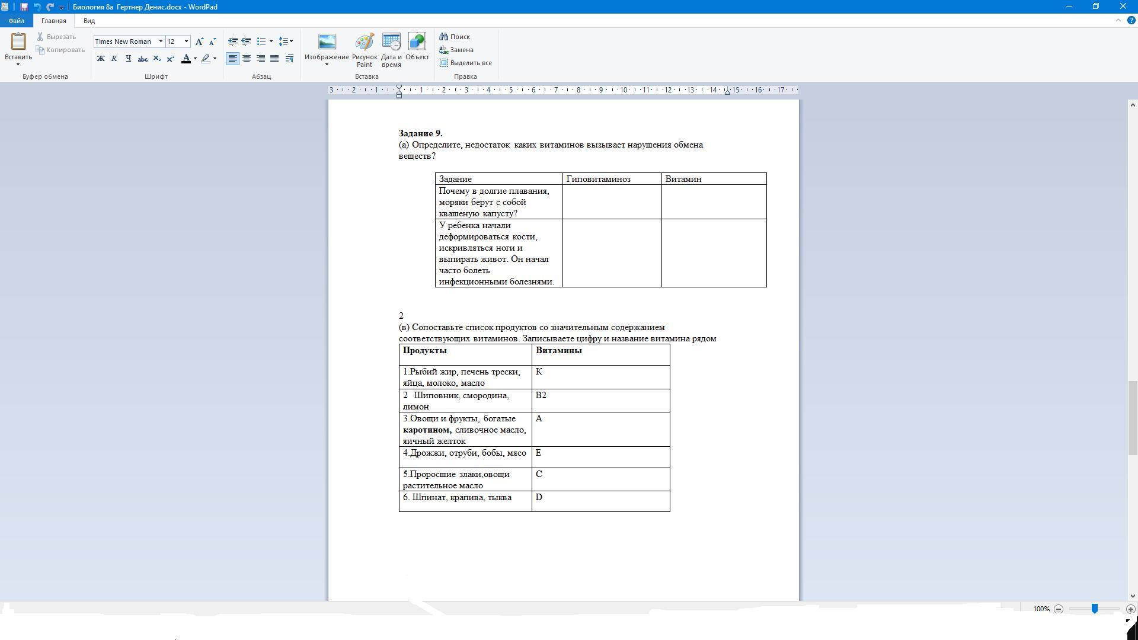The image size is (1138, 640).
Task: Click the cell with '4.Дрожжи, отруби, бобы, мясо'
Action: pyautogui.click(x=465, y=457)
